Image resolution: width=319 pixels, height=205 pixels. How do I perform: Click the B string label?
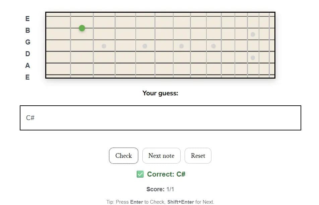click(x=27, y=30)
